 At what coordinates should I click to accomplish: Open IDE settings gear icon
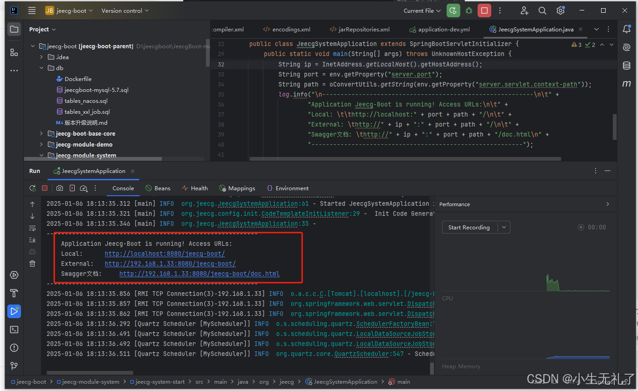point(561,10)
